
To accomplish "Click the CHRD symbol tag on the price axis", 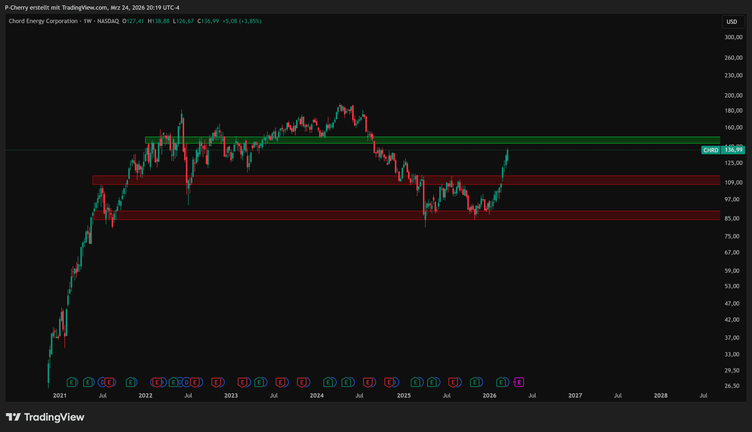I will (711, 150).
